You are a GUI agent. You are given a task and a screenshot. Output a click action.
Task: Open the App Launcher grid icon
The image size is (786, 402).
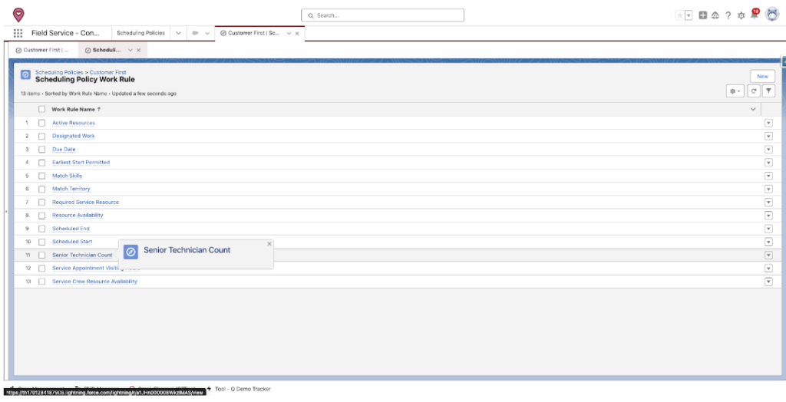point(18,33)
